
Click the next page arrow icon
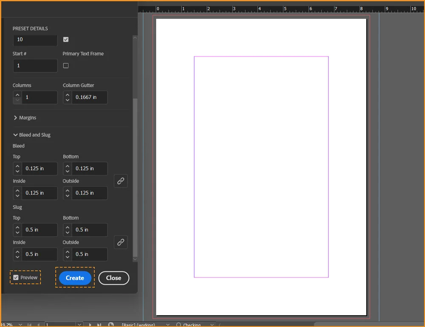tap(90, 324)
